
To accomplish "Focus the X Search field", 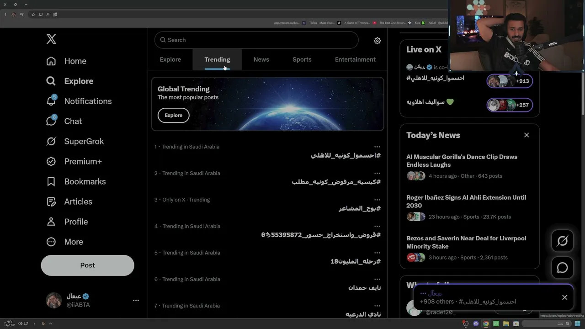I will click(x=256, y=40).
